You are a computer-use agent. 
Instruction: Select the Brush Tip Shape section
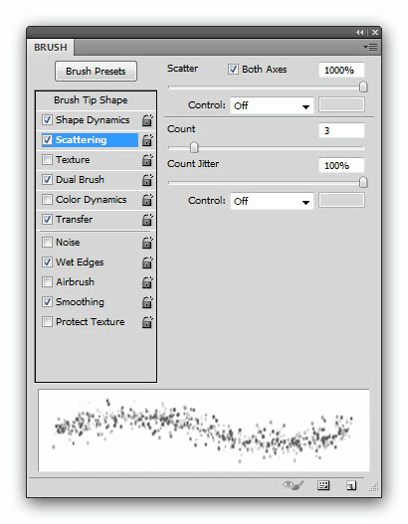[91, 99]
